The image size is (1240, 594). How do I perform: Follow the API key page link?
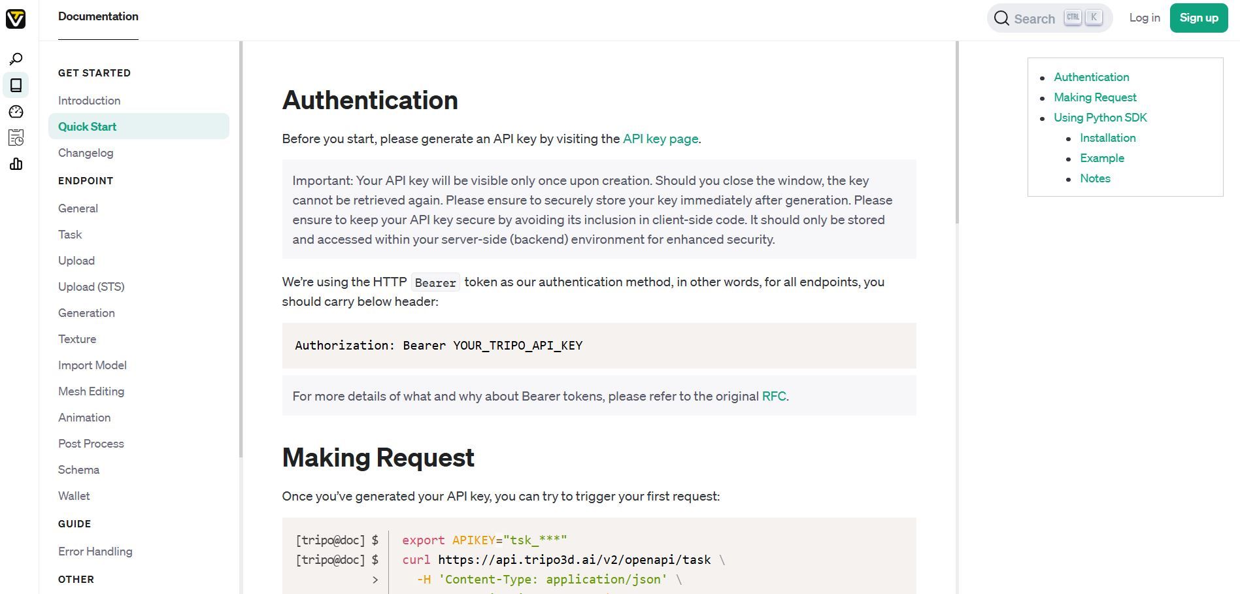660,139
